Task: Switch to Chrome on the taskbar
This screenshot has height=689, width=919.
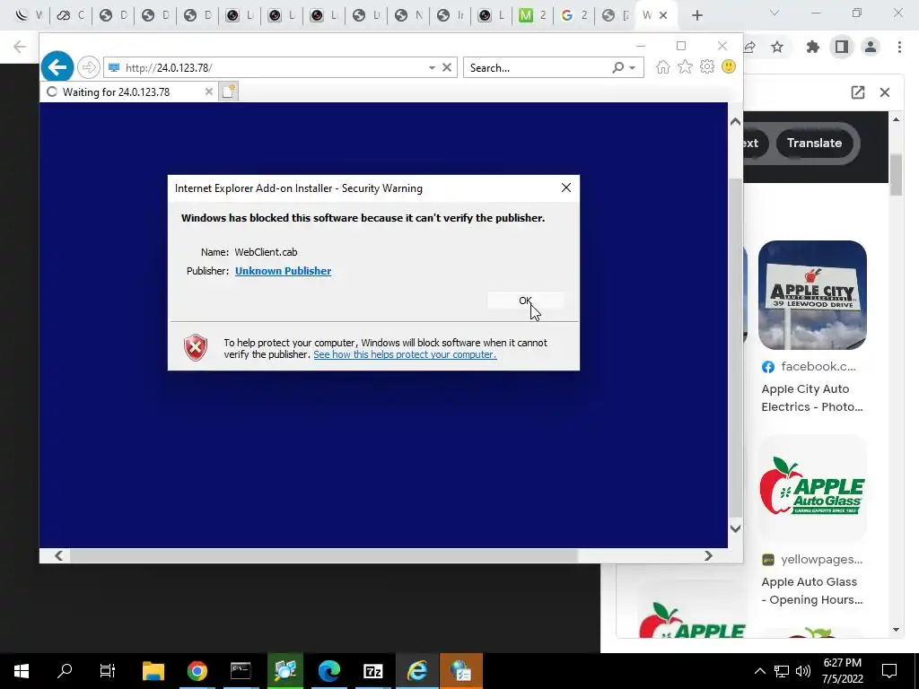Action: point(197,671)
